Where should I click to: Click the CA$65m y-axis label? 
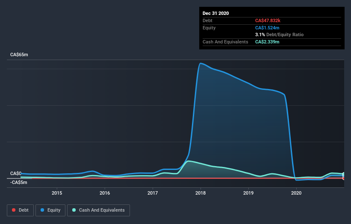point(19,55)
